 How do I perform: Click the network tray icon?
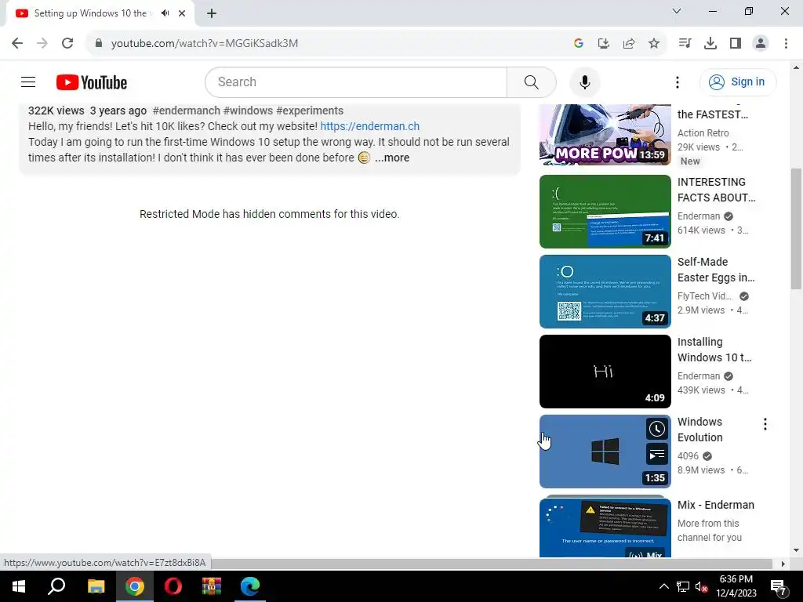click(683, 586)
